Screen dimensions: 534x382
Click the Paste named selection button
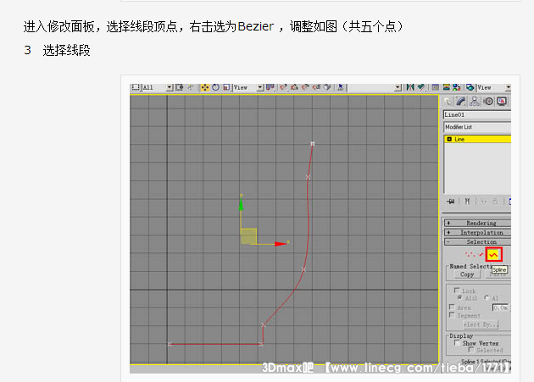[x=498, y=274]
